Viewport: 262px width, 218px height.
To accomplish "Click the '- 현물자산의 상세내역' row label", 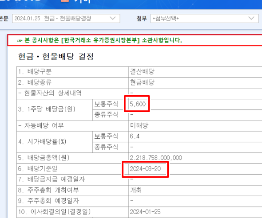I will click(x=50, y=93).
